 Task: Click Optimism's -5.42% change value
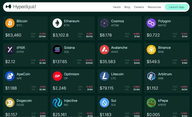pos(89,87)
